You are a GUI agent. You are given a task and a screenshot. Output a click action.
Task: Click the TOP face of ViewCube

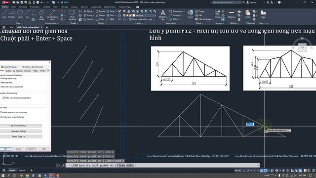302,47
